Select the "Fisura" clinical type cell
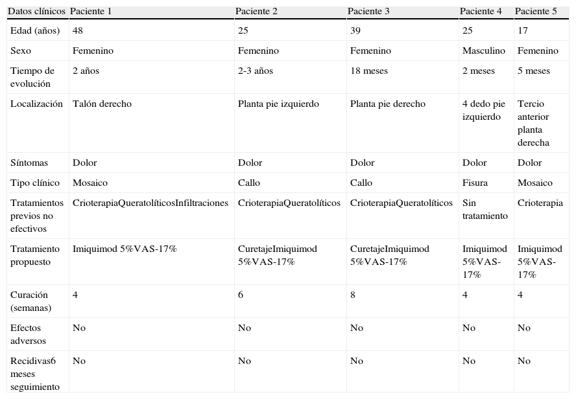 [x=475, y=183]
